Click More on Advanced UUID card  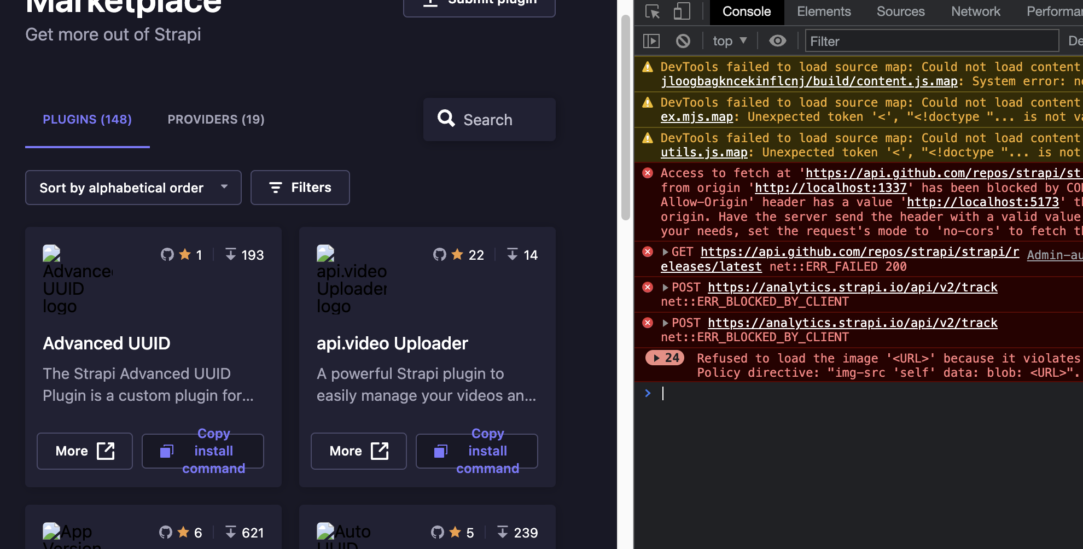click(x=85, y=451)
